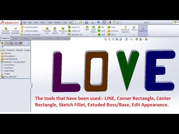Open dropdown under Reference Geometry
The height and width of the screenshot is (134, 179).
(125, 35)
